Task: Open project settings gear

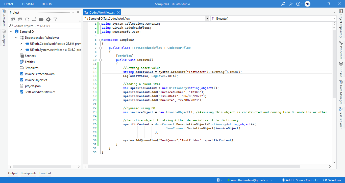Action: tap(48, 19)
